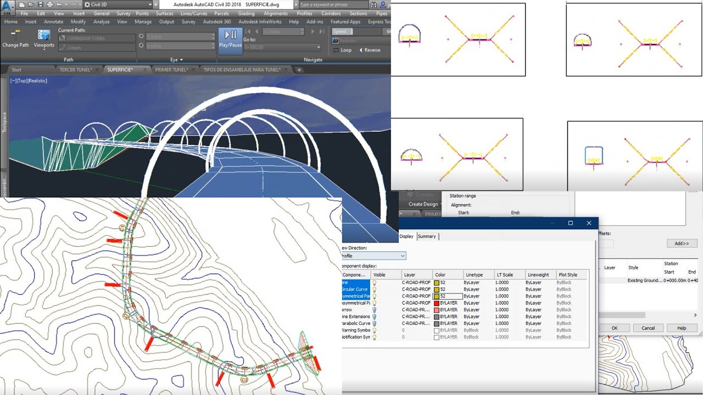Open the Corridors menu
The width and height of the screenshot is (703, 395).
point(331,13)
